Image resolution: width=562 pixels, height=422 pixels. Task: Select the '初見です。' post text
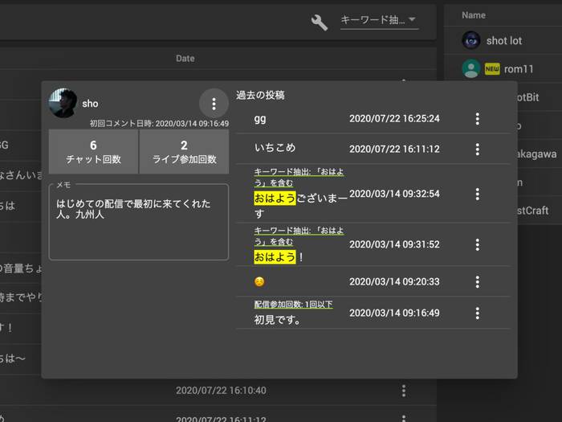(277, 319)
